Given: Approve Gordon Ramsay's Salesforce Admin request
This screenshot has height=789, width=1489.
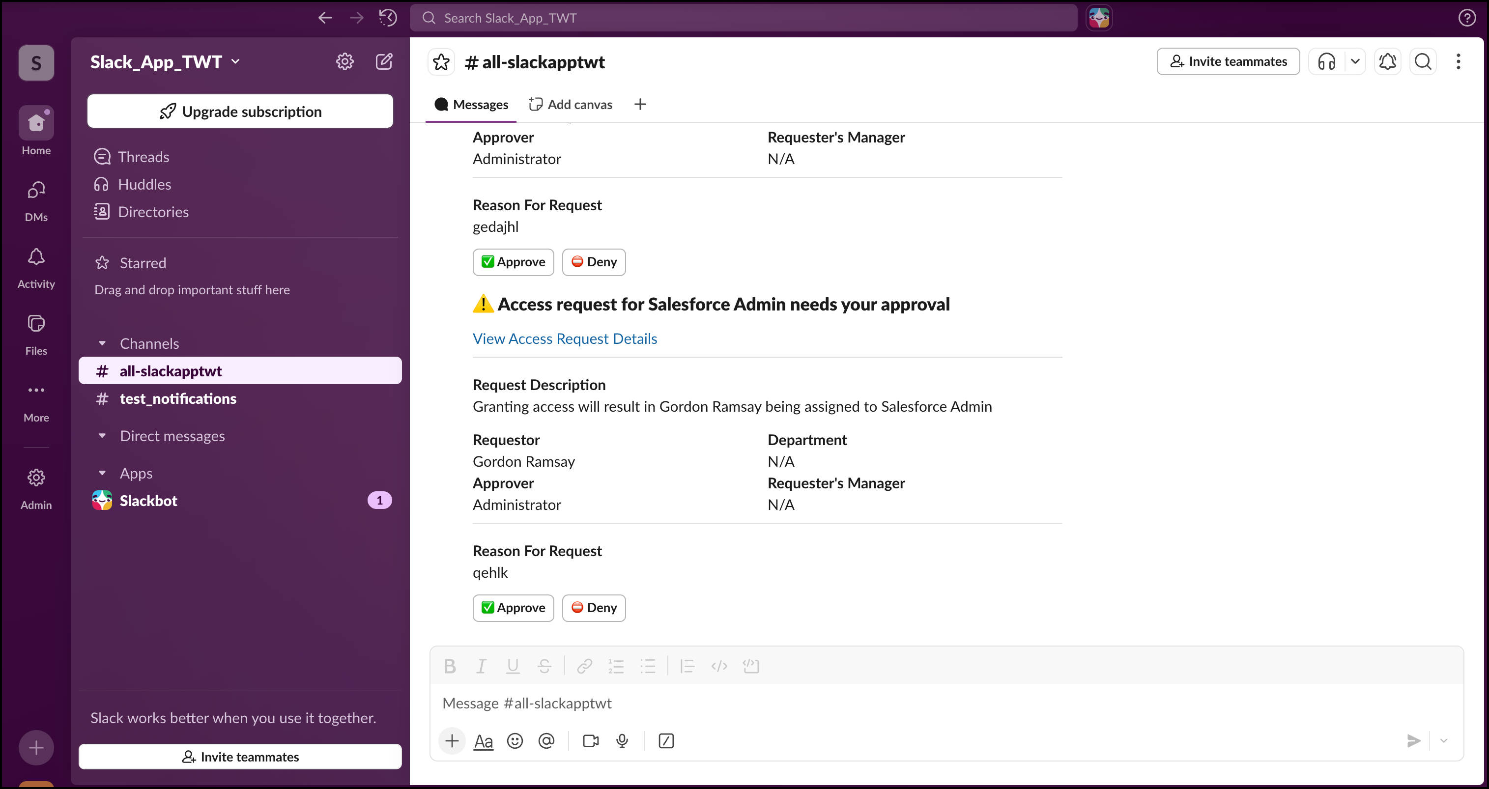Looking at the screenshot, I should point(514,608).
